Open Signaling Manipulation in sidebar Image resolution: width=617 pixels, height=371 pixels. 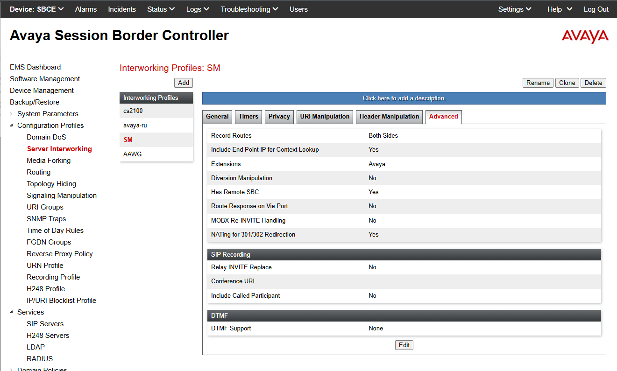62,196
